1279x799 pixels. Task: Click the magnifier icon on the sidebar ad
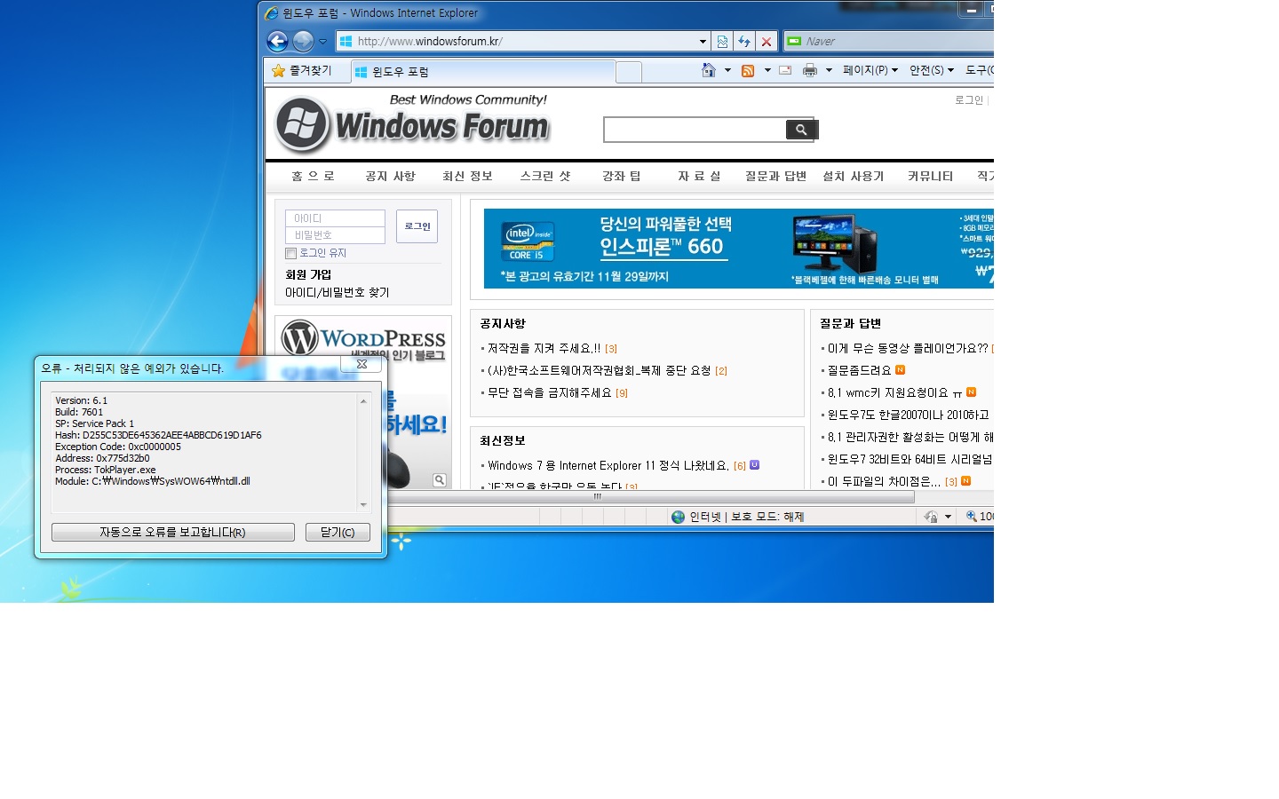[440, 480]
